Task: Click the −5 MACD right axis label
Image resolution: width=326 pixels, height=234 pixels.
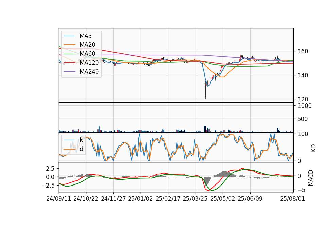Action: click(301, 190)
